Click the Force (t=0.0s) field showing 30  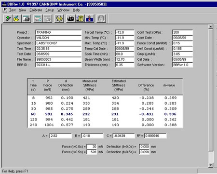pos(92,147)
